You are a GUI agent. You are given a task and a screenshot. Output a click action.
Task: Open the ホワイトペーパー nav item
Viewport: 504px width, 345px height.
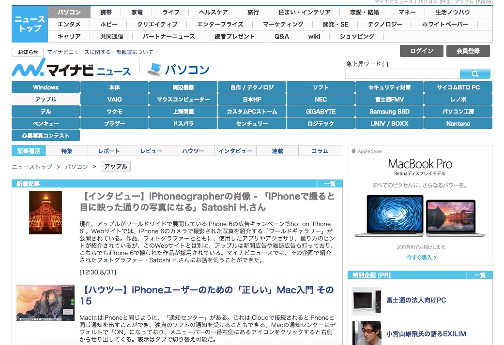[445, 24]
